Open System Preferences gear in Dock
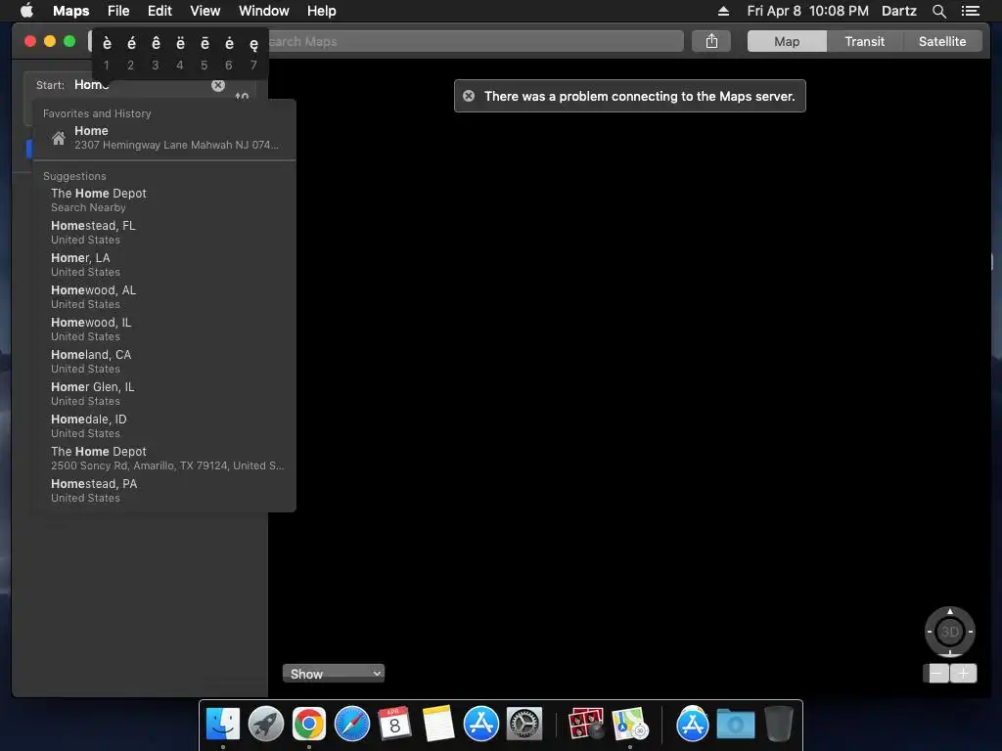Viewport: 1002px width, 751px height. coord(524,725)
